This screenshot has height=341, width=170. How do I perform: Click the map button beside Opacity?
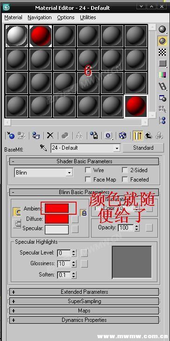click(149, 228)
